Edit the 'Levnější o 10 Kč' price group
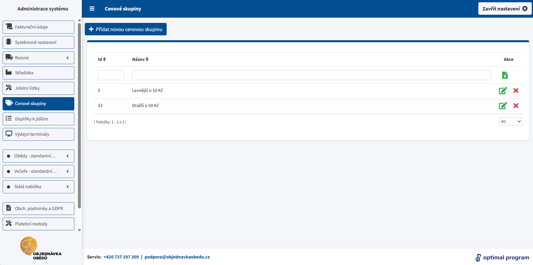533x265 pixels. (503, 91)
